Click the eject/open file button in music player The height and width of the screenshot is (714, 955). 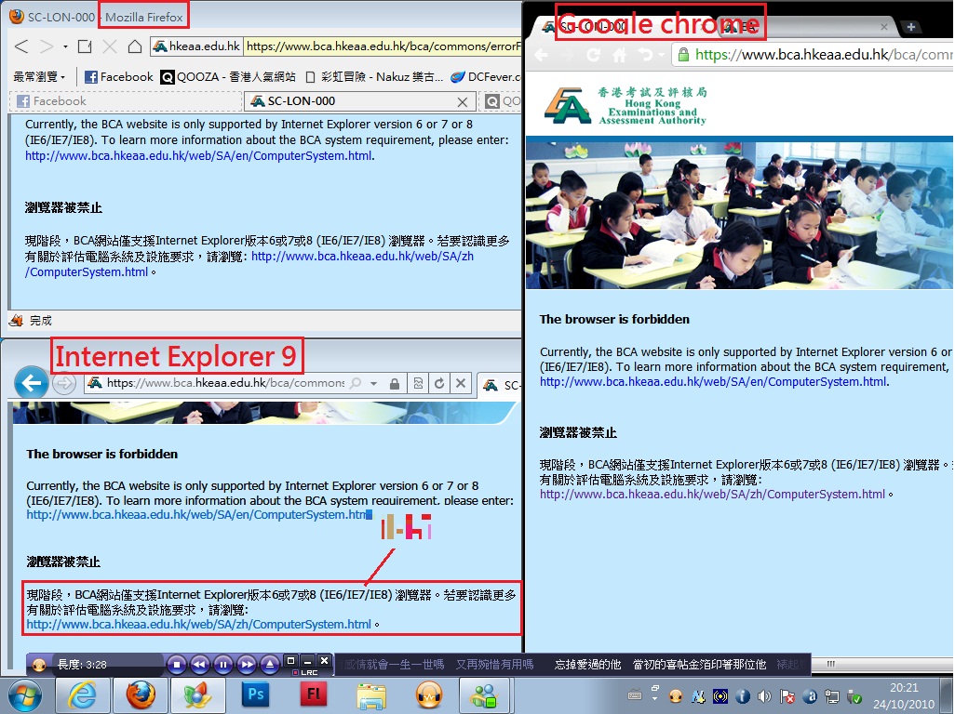[270, 665]
